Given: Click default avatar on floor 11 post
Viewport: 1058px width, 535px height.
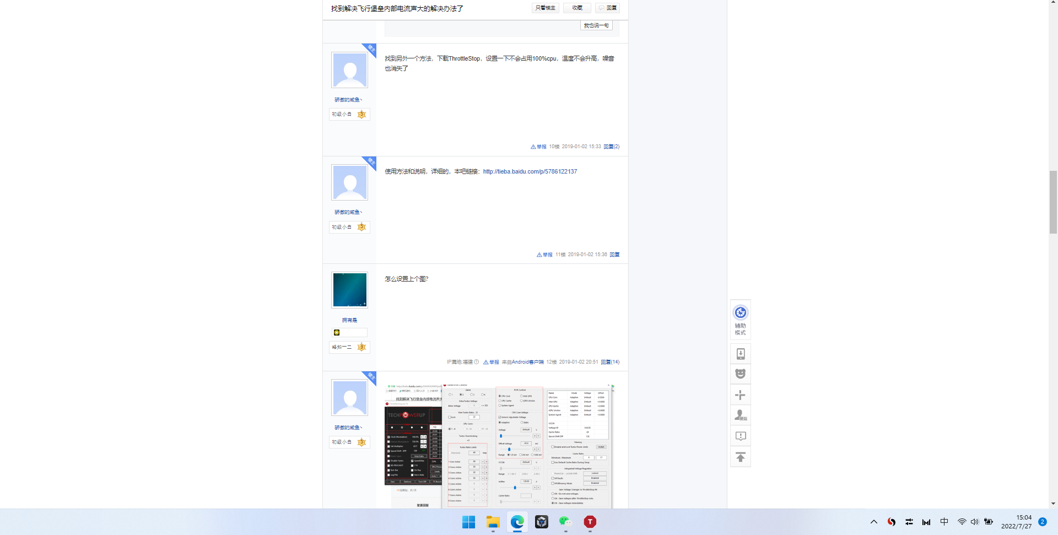Looking at the screenshot, I should coord(349,182).
